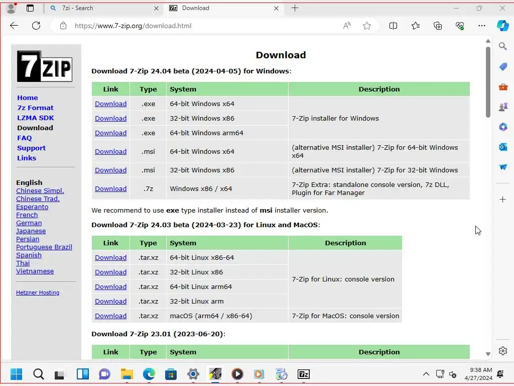
Task: Close the 7zi - Search tab
Action: (x=157, y=8)
